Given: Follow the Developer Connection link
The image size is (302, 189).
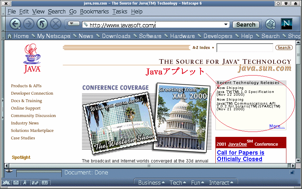Looking at the screenshot, I should coord(32,93).
